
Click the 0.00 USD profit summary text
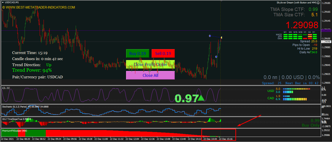[292, 77]
